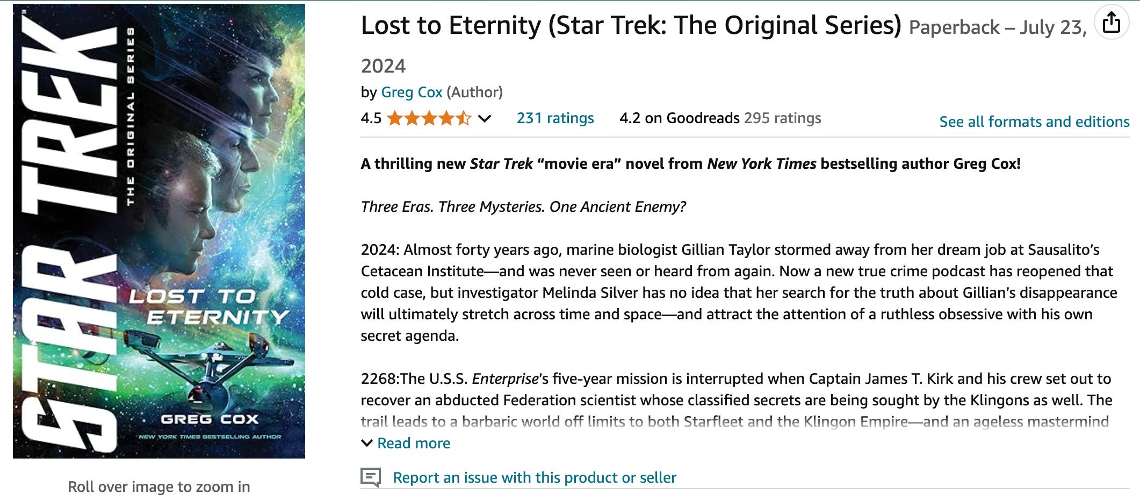This screenshot has height=501, width=1140.
Task: Click the italic 'Three Eras. Three Mysteries' tagline
Action: [523, 207]
